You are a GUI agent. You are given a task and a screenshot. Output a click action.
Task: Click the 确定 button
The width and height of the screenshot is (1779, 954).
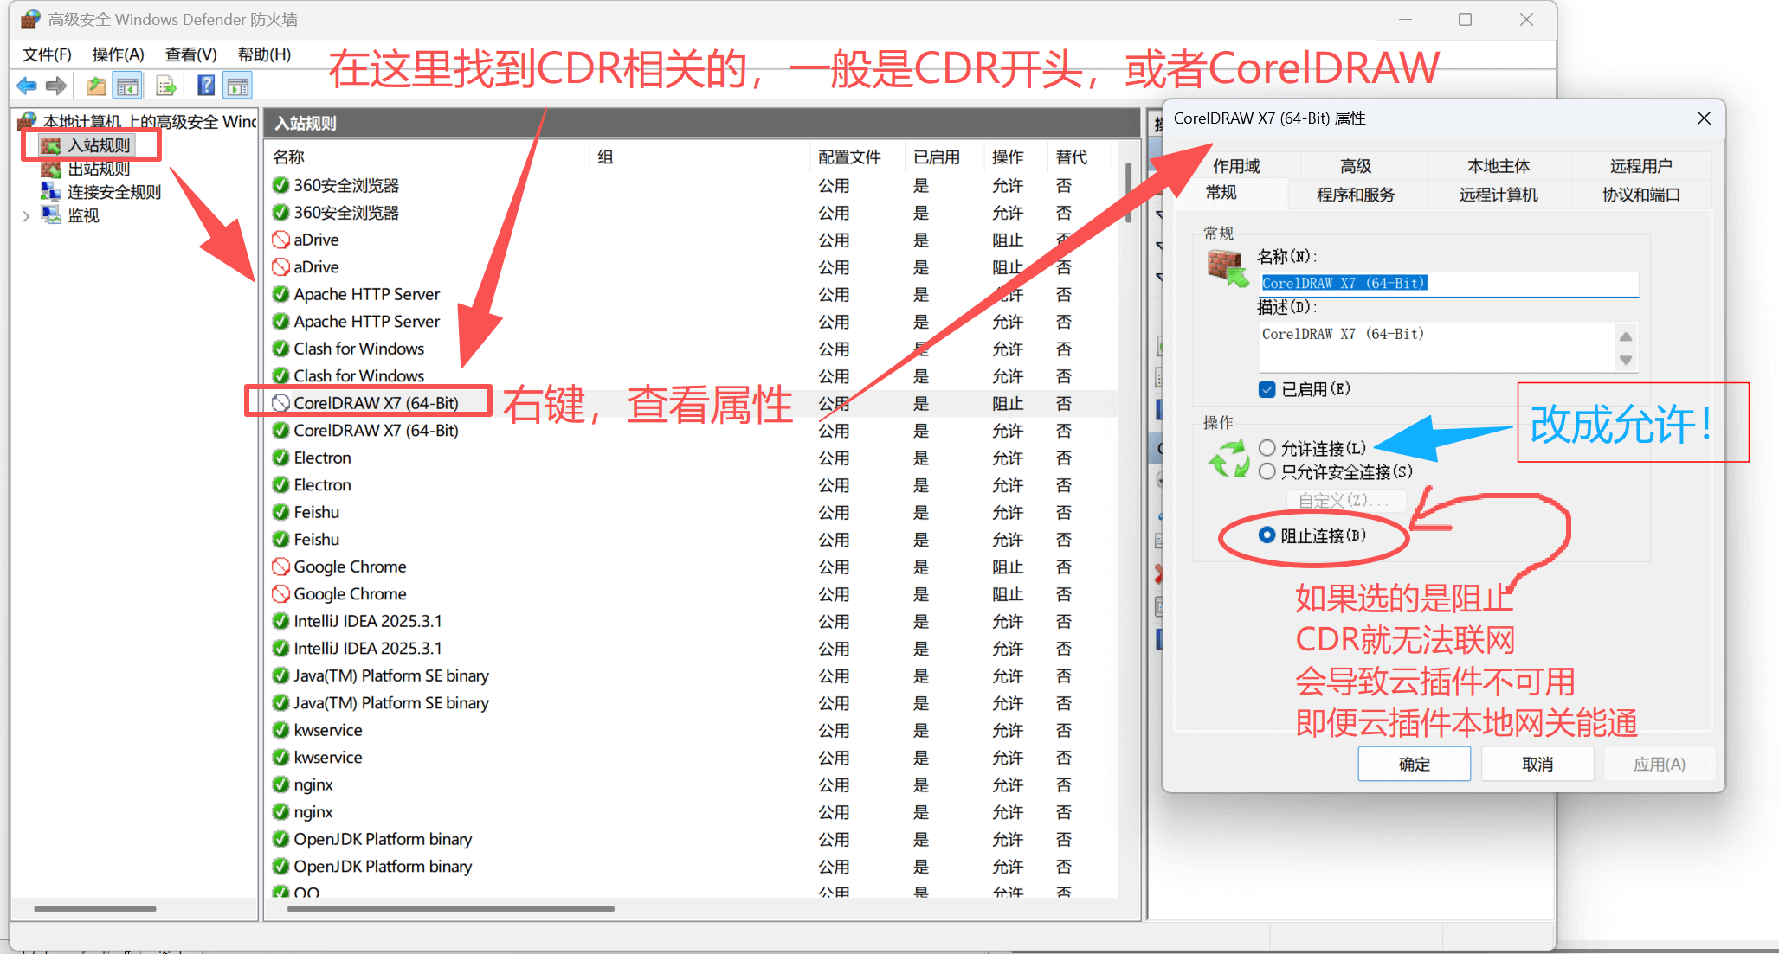tap(1414, 764)
